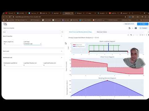
Task: Select the Shear Force and Bending Moment Diagrams tab
Action: (x=80, y=32)
